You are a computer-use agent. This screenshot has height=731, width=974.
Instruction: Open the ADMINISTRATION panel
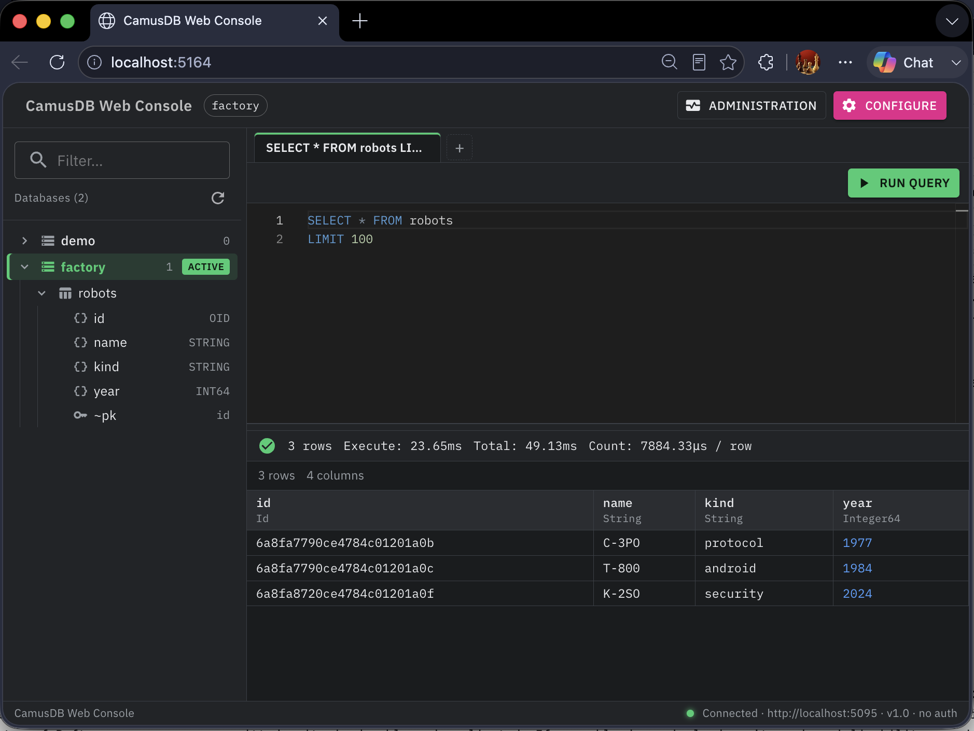[751, 106]
